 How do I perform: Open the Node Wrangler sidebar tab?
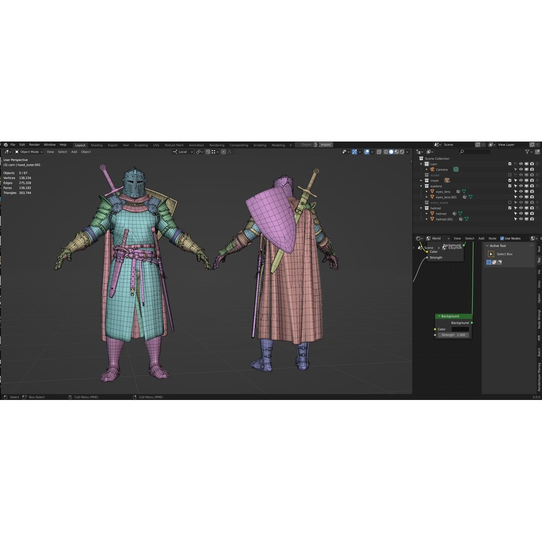(x=539, y=319)
